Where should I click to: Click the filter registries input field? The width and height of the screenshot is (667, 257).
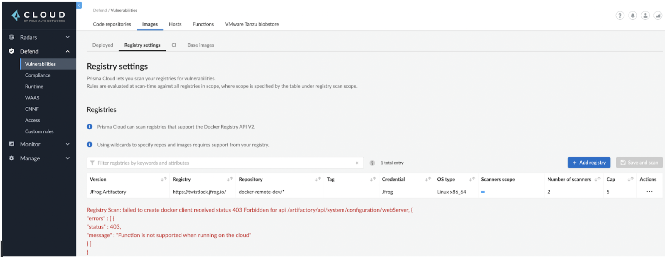coord(225,163)
